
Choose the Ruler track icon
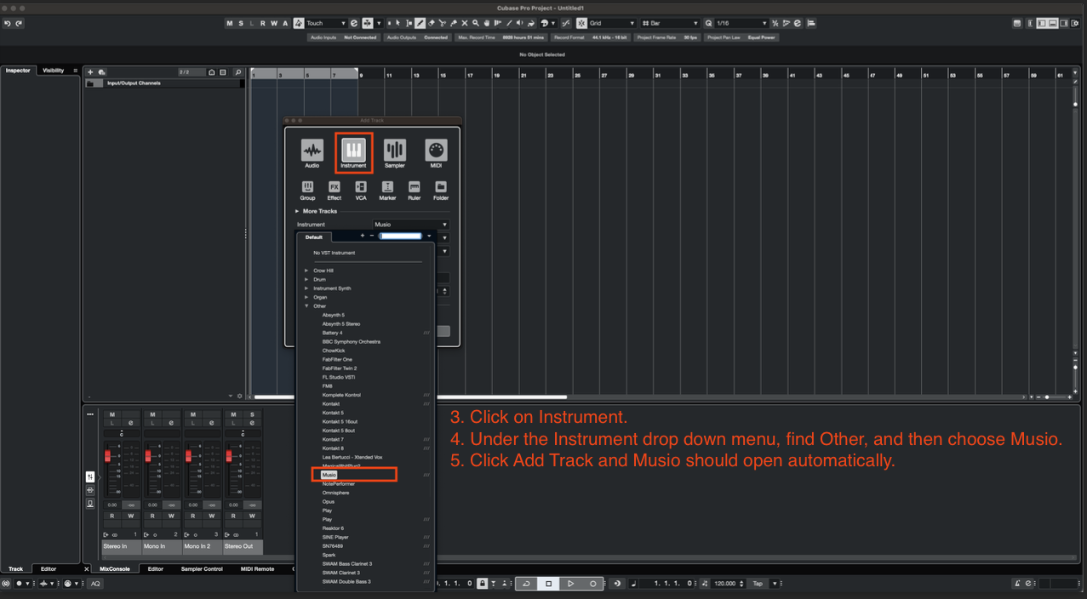pyautogui.click(x=415, y=187)
